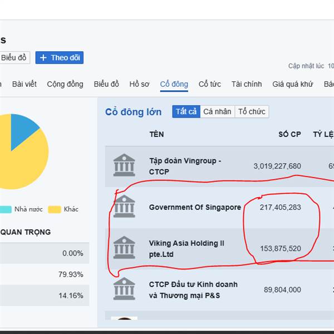Viewport: 334px width, 334px height.
Task: Open the Cộng đồng tab
Action: pos(65,84)
